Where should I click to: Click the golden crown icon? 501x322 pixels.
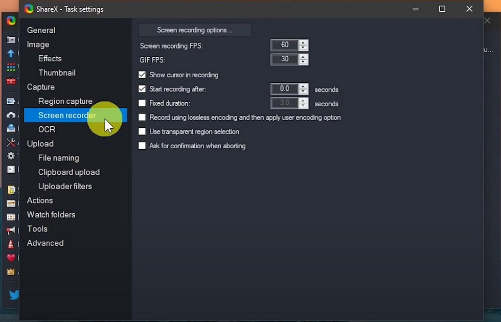coord(10,271)
